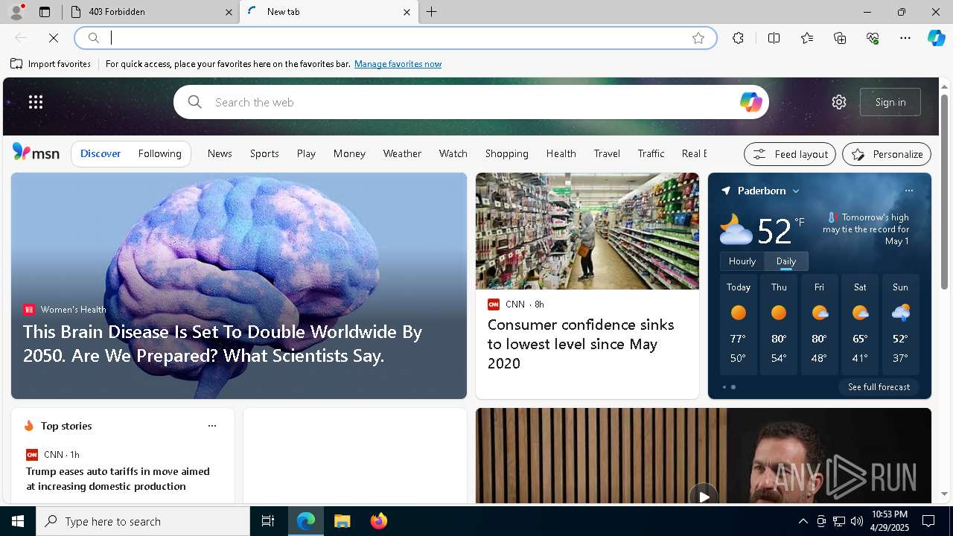Close the 403 Forbidden tab

(229, 12)
